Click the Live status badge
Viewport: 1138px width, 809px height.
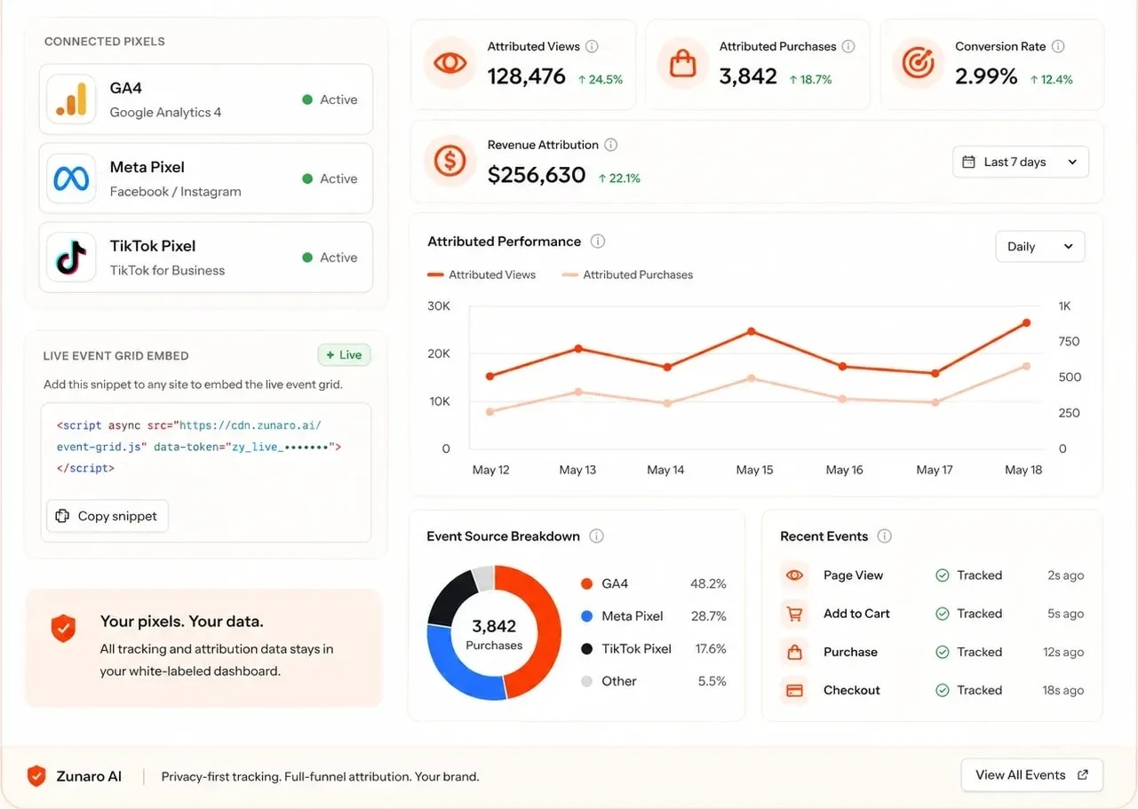345,355
